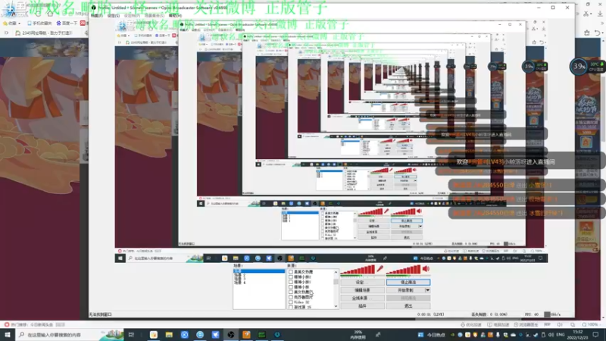Screen dimensions: 606x341
Task: Open the 设定(S) menu in the OBS menu bar
Action: (x=114, y=16)
